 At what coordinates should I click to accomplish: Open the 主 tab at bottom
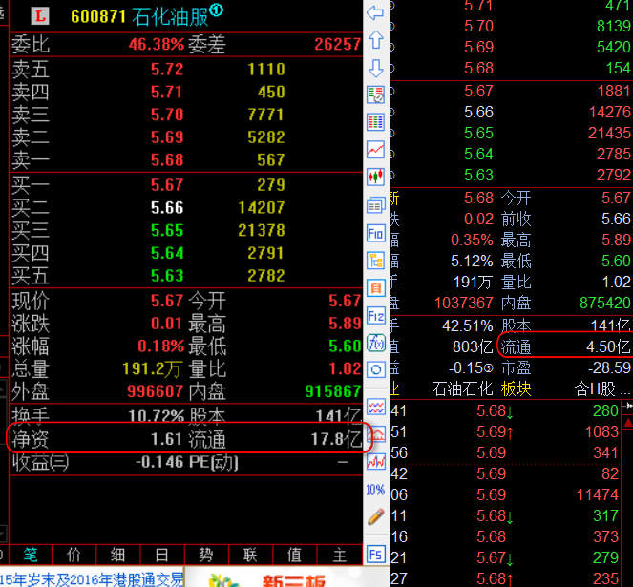(x=339, y=555)
